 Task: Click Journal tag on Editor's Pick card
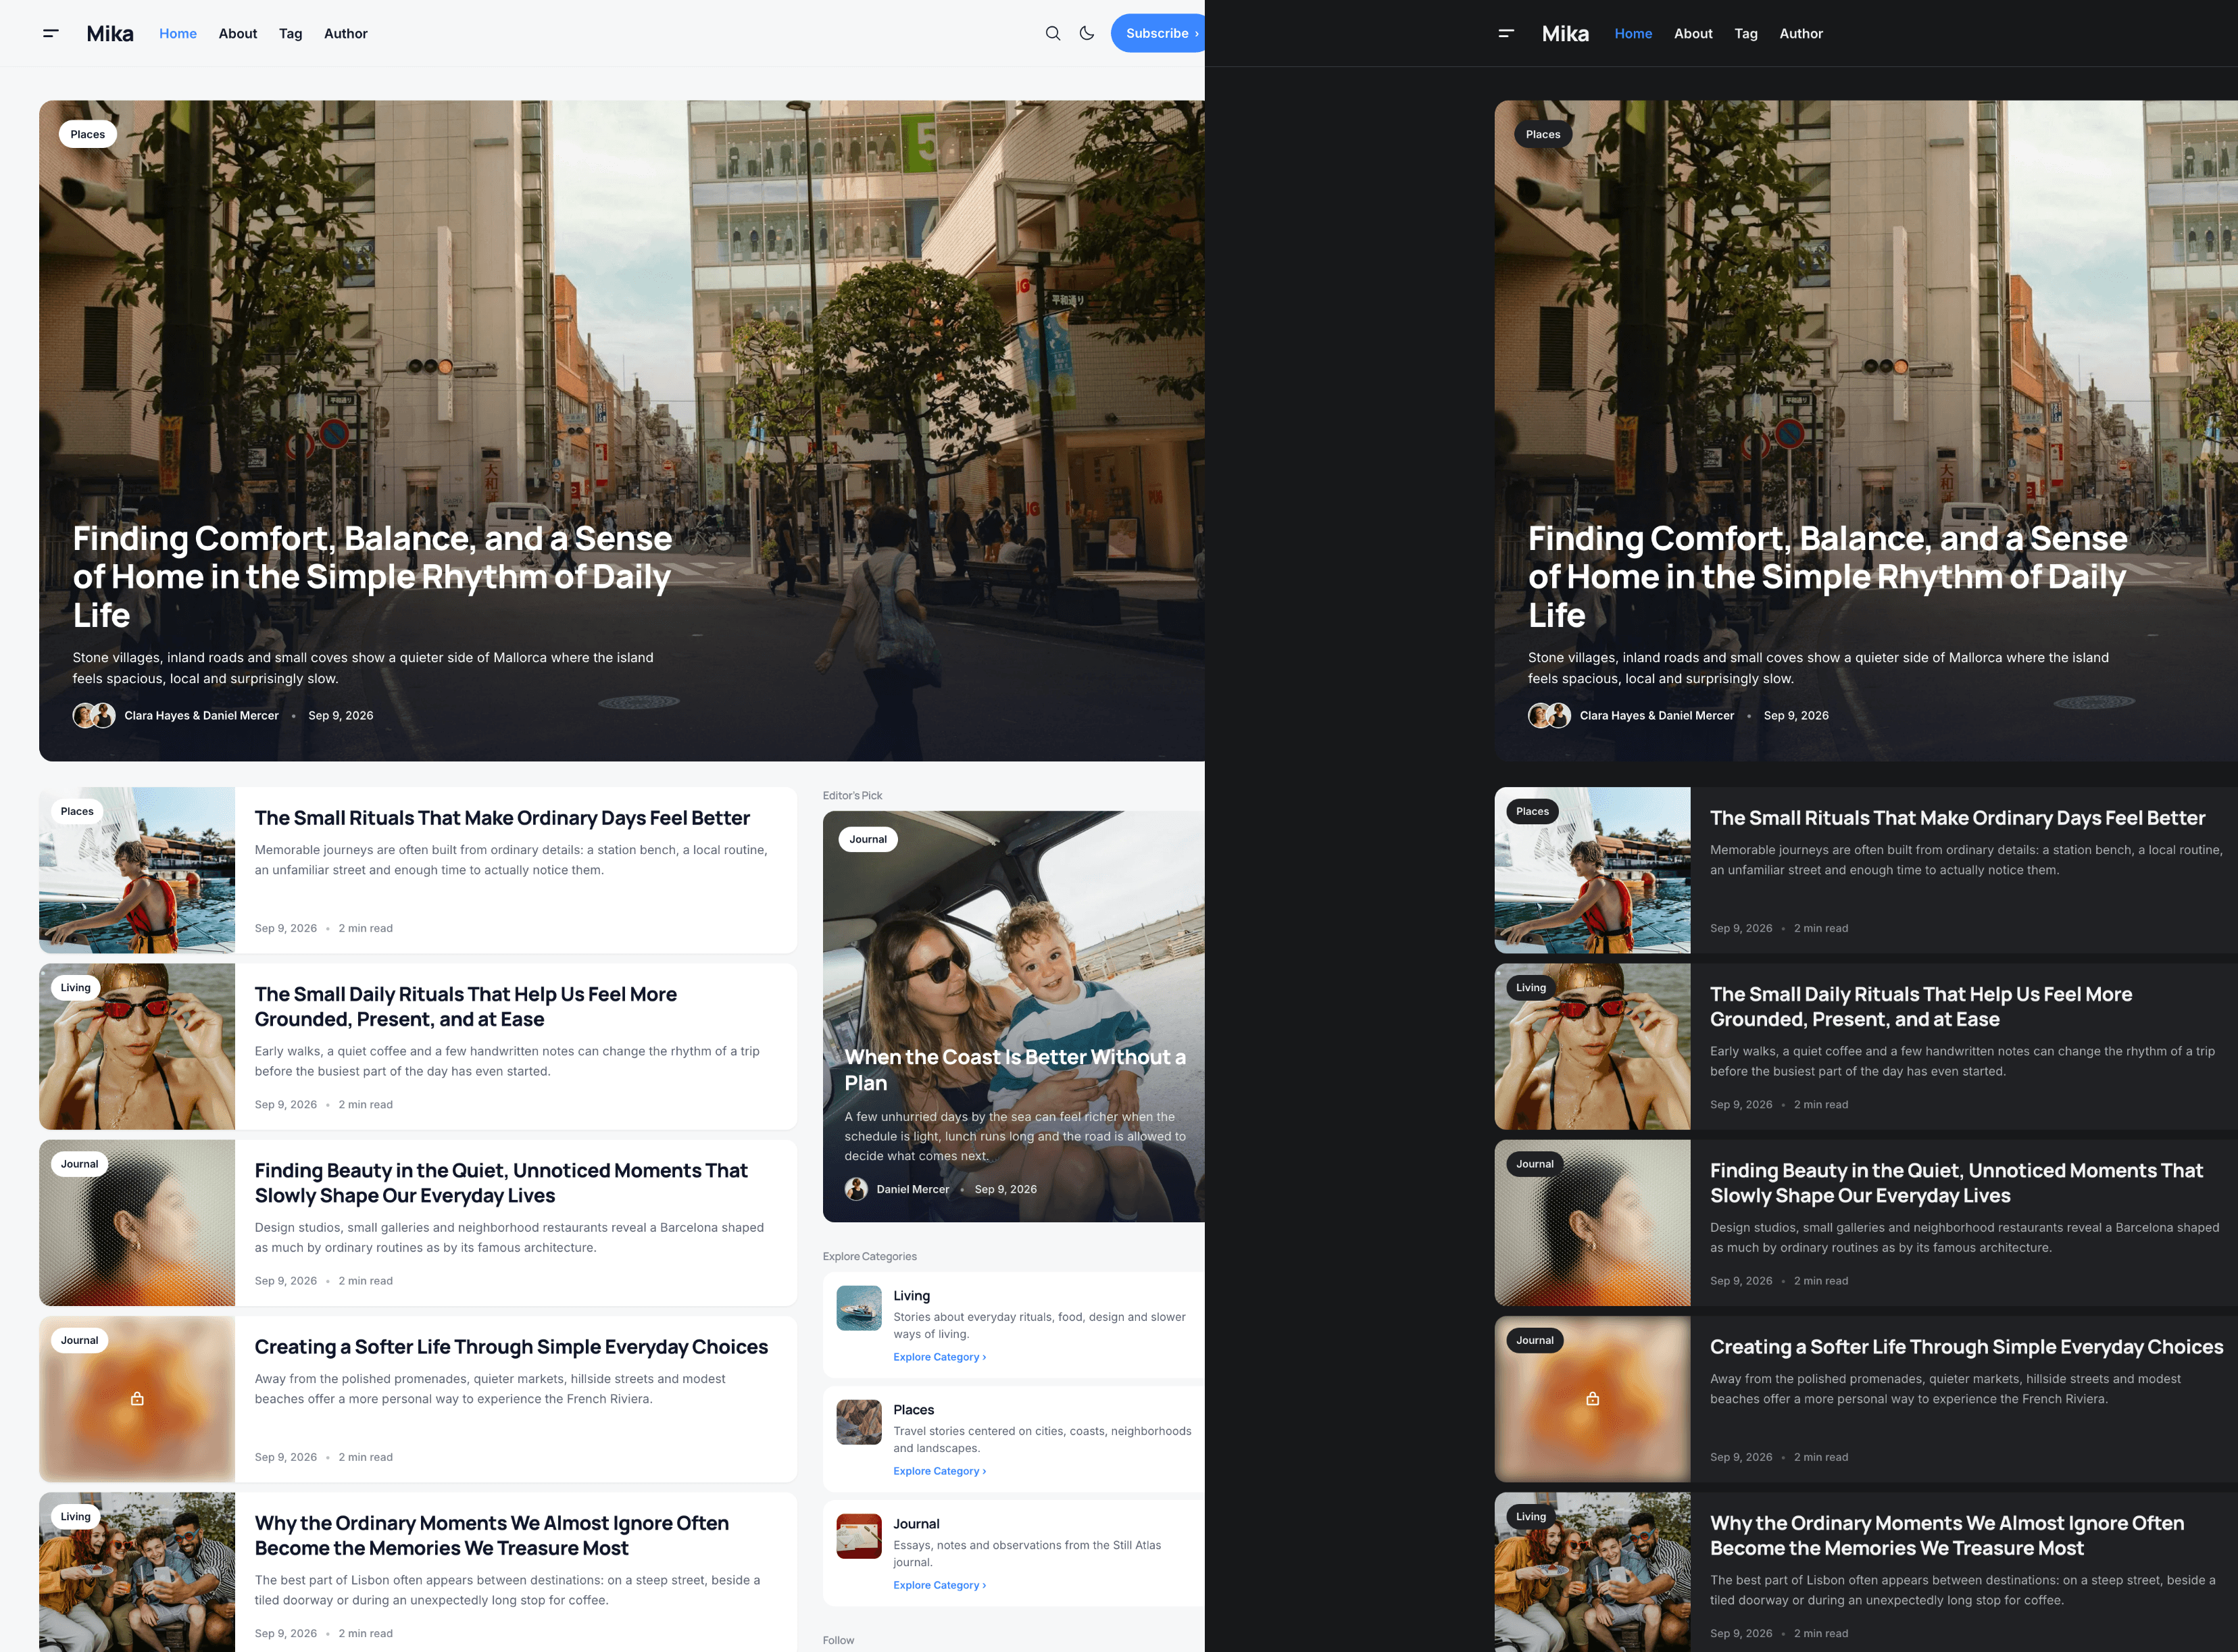coord(868,839)
